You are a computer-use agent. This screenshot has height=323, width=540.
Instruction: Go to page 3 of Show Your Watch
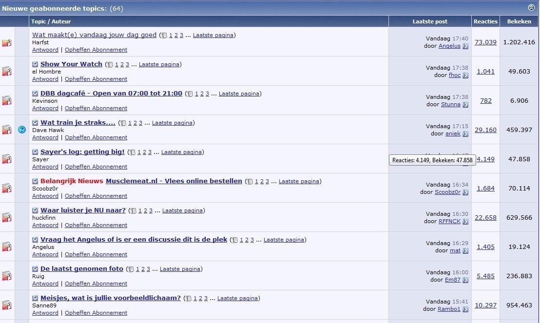click(128, 64)
